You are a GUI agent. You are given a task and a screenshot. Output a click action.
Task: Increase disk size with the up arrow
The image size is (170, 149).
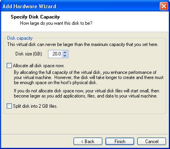(x=65, y=52)
